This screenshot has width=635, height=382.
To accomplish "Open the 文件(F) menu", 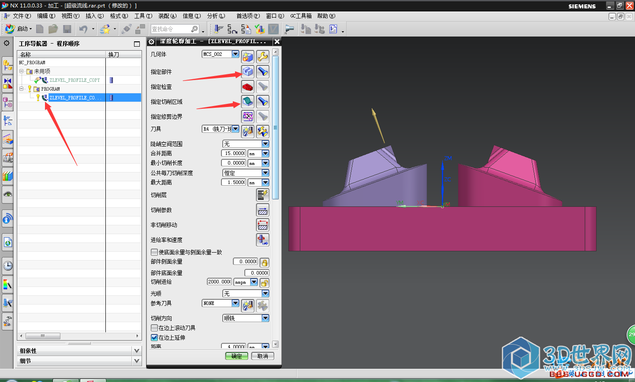I will pyautogui.click(x=22, y=16).
